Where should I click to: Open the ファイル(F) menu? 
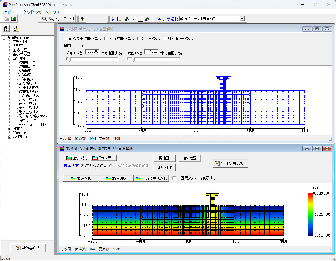click(10, 12)
